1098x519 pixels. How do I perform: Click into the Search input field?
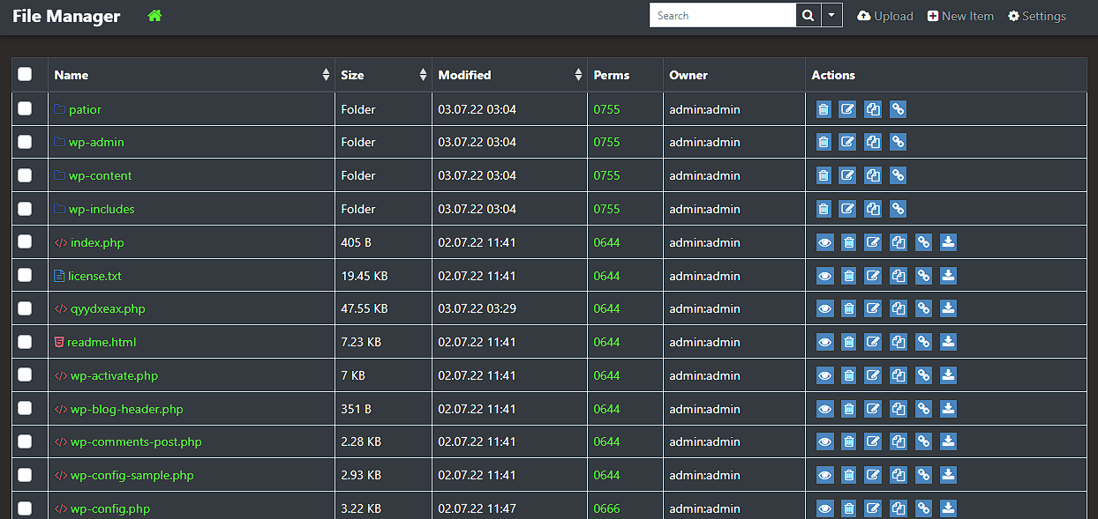click(722, 16)
